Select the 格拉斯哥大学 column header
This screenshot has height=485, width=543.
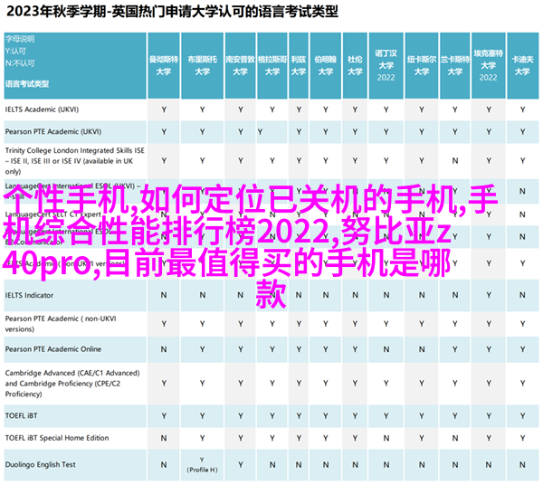coord(272,66)
